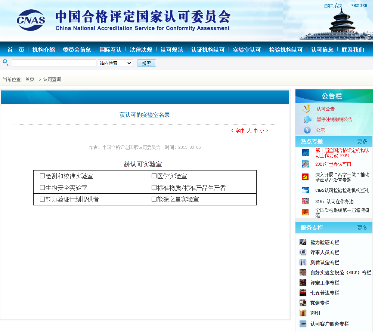Check the 医学实验室 checkbox
Image resolution: width=378 pixels, height=332 pixels.
coord(153,176)
